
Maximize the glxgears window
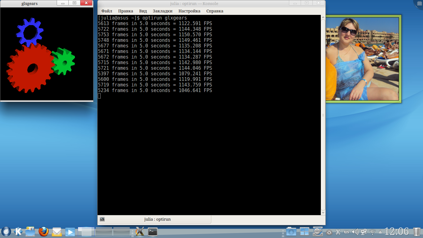pyautogui.click(x=74, y=3)
